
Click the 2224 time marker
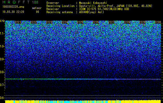click(65, 22)
